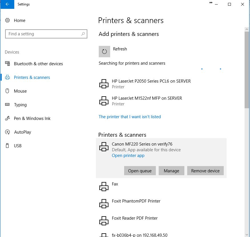Click the Mouse sidebar icon
250x237 pixels.
pos(7,91)
